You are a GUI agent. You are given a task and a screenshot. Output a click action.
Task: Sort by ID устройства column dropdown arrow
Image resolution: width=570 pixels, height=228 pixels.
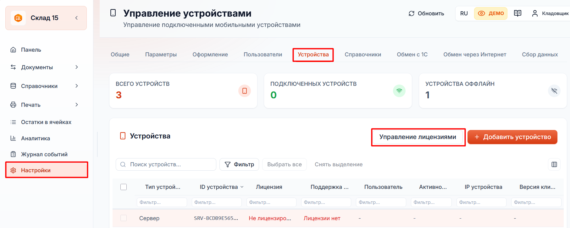click(x=242, y=187)
